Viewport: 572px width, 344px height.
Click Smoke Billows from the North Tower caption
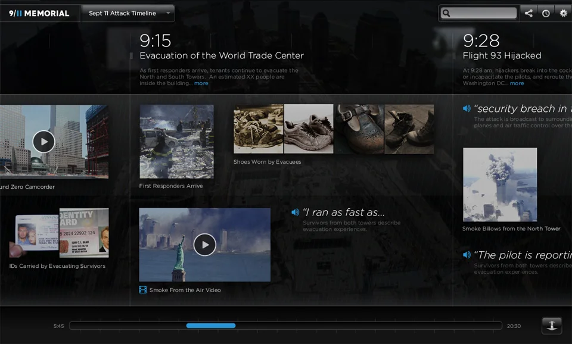(x=511, y=229)
